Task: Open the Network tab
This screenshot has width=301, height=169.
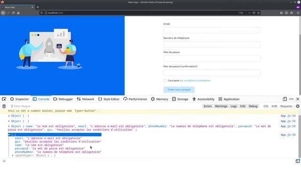Action: click(x=86, y=99)
